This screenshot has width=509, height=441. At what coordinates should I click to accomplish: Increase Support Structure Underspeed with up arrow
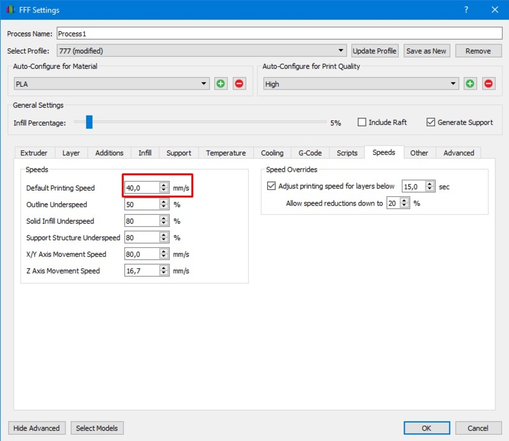pyautogui.click(x=164, y=235)
